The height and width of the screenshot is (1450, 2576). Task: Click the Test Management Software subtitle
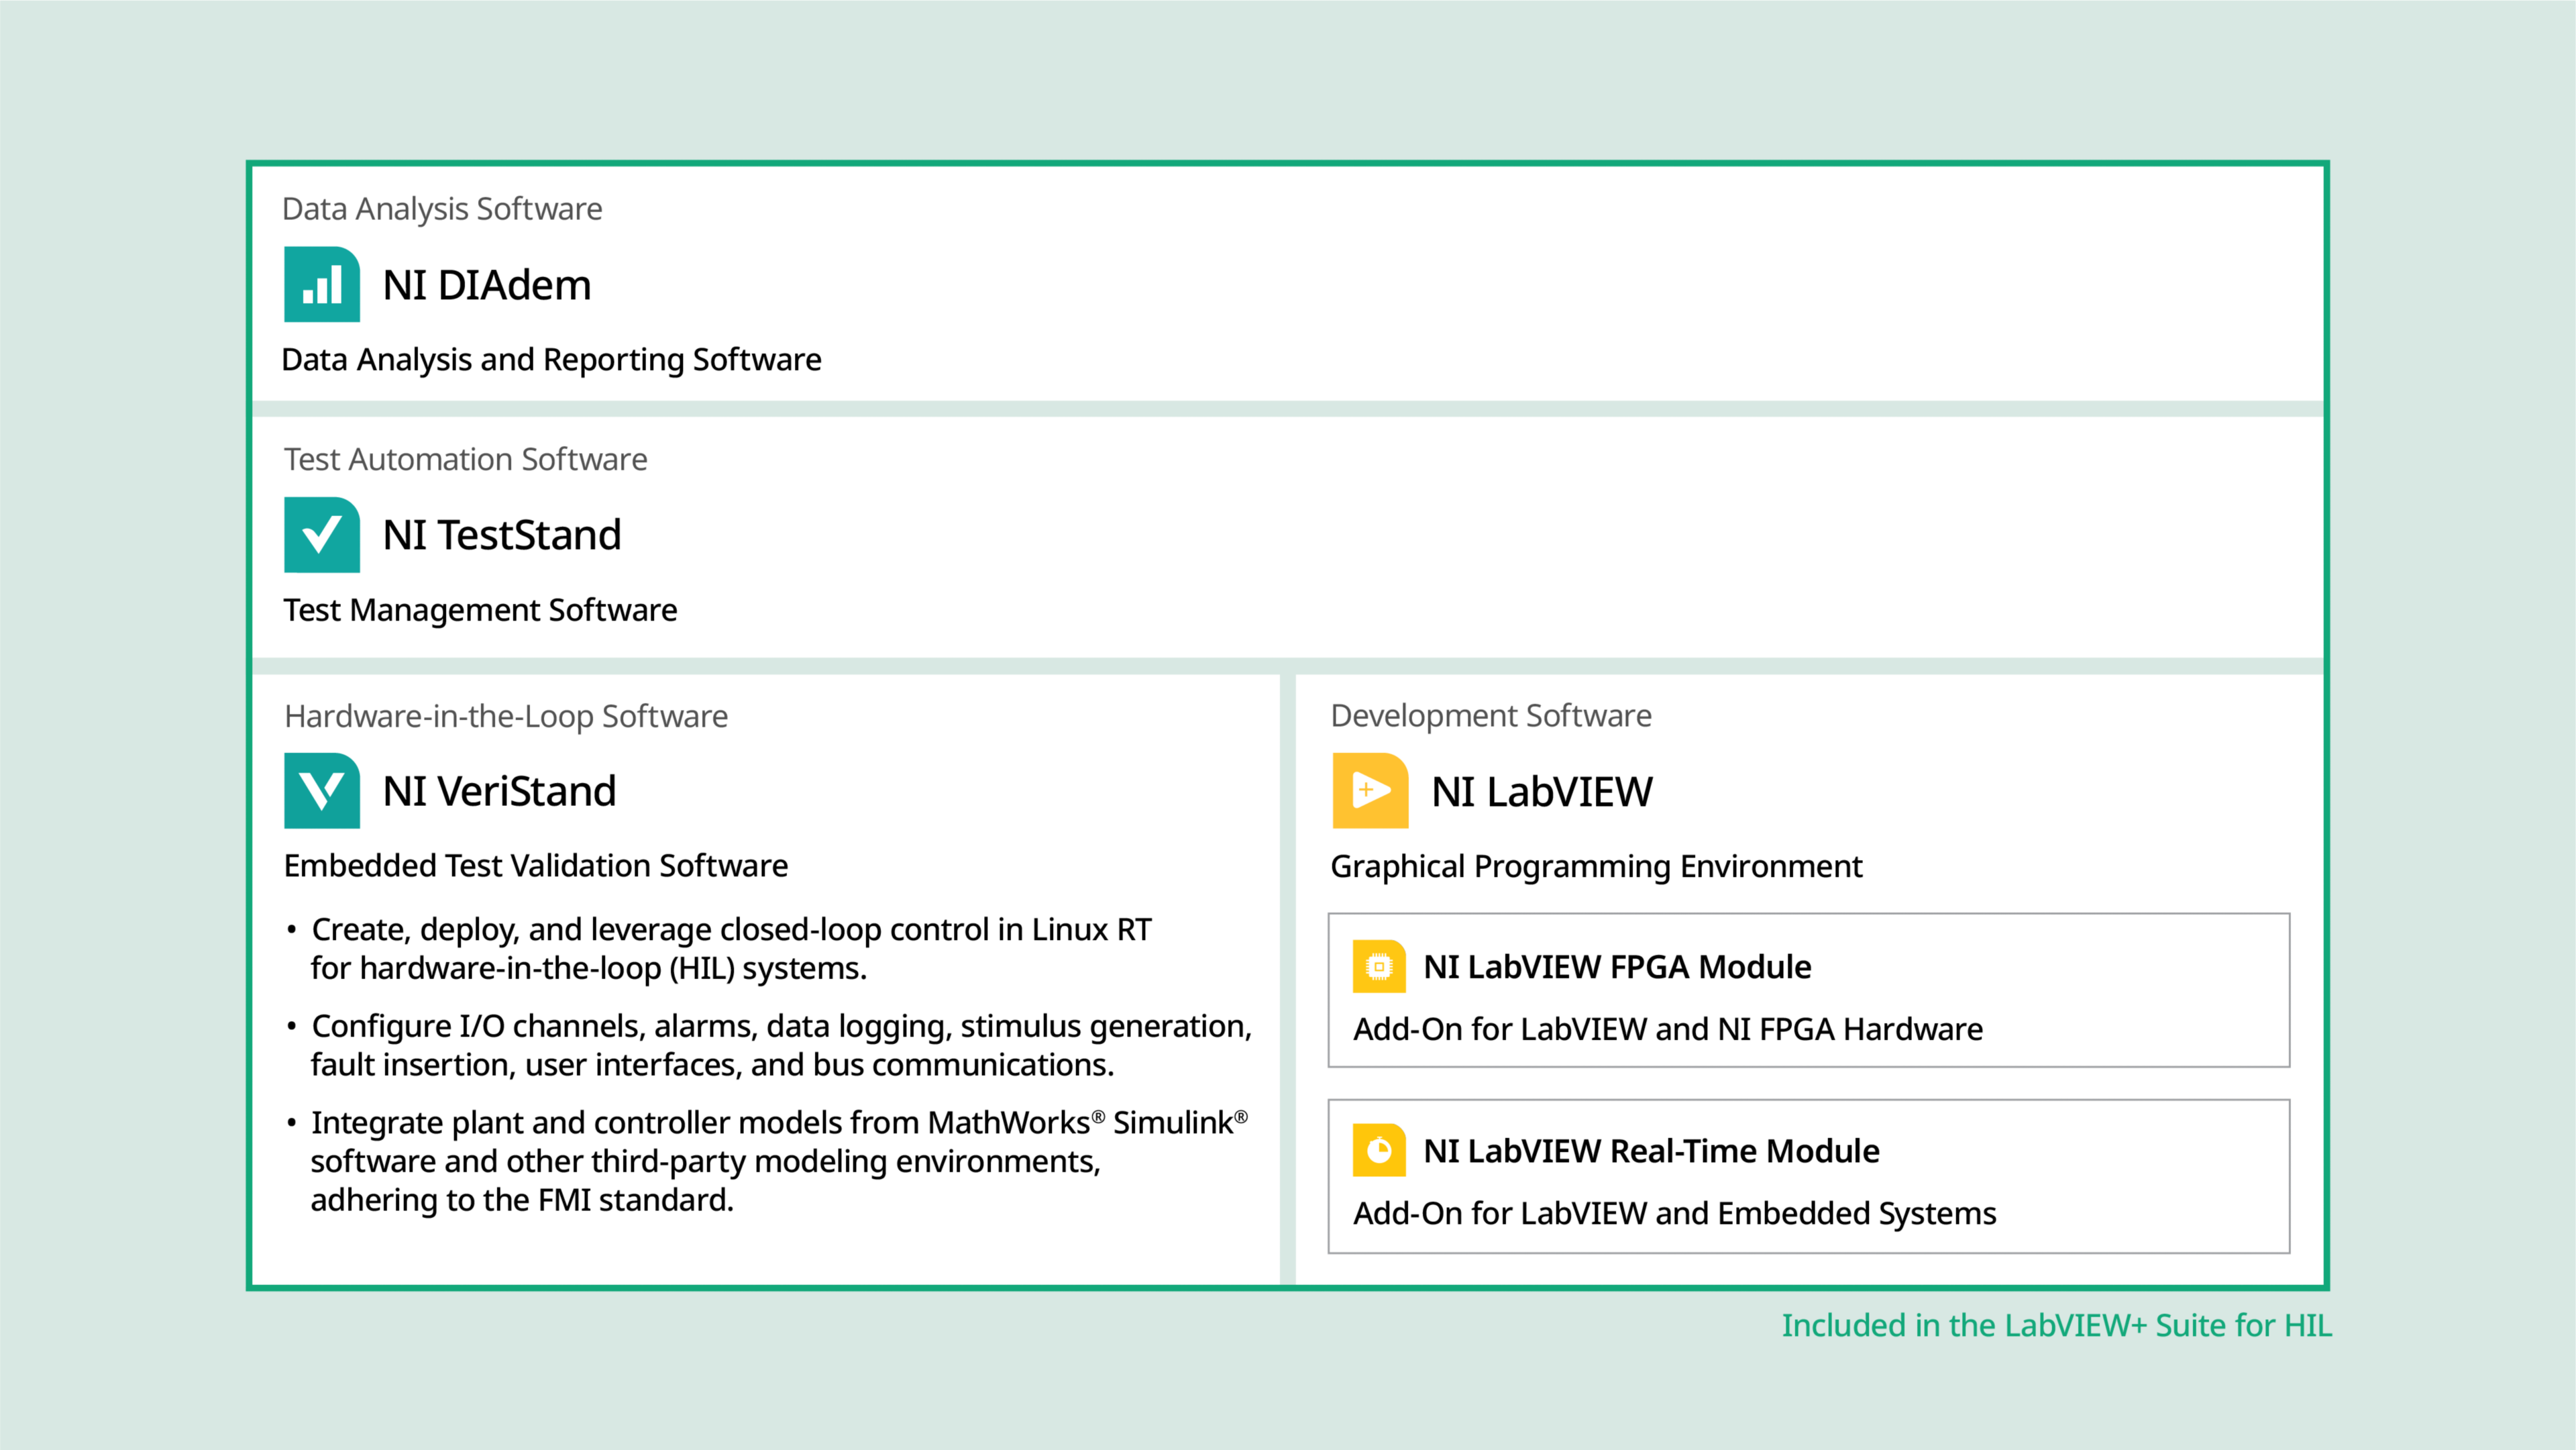480,610
